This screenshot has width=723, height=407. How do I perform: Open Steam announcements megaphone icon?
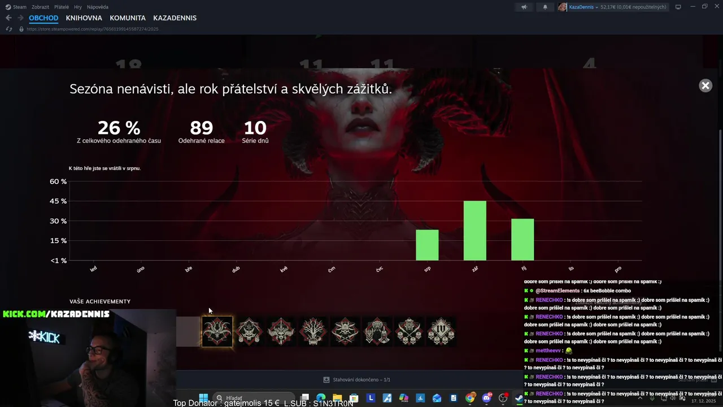point(524,7)
